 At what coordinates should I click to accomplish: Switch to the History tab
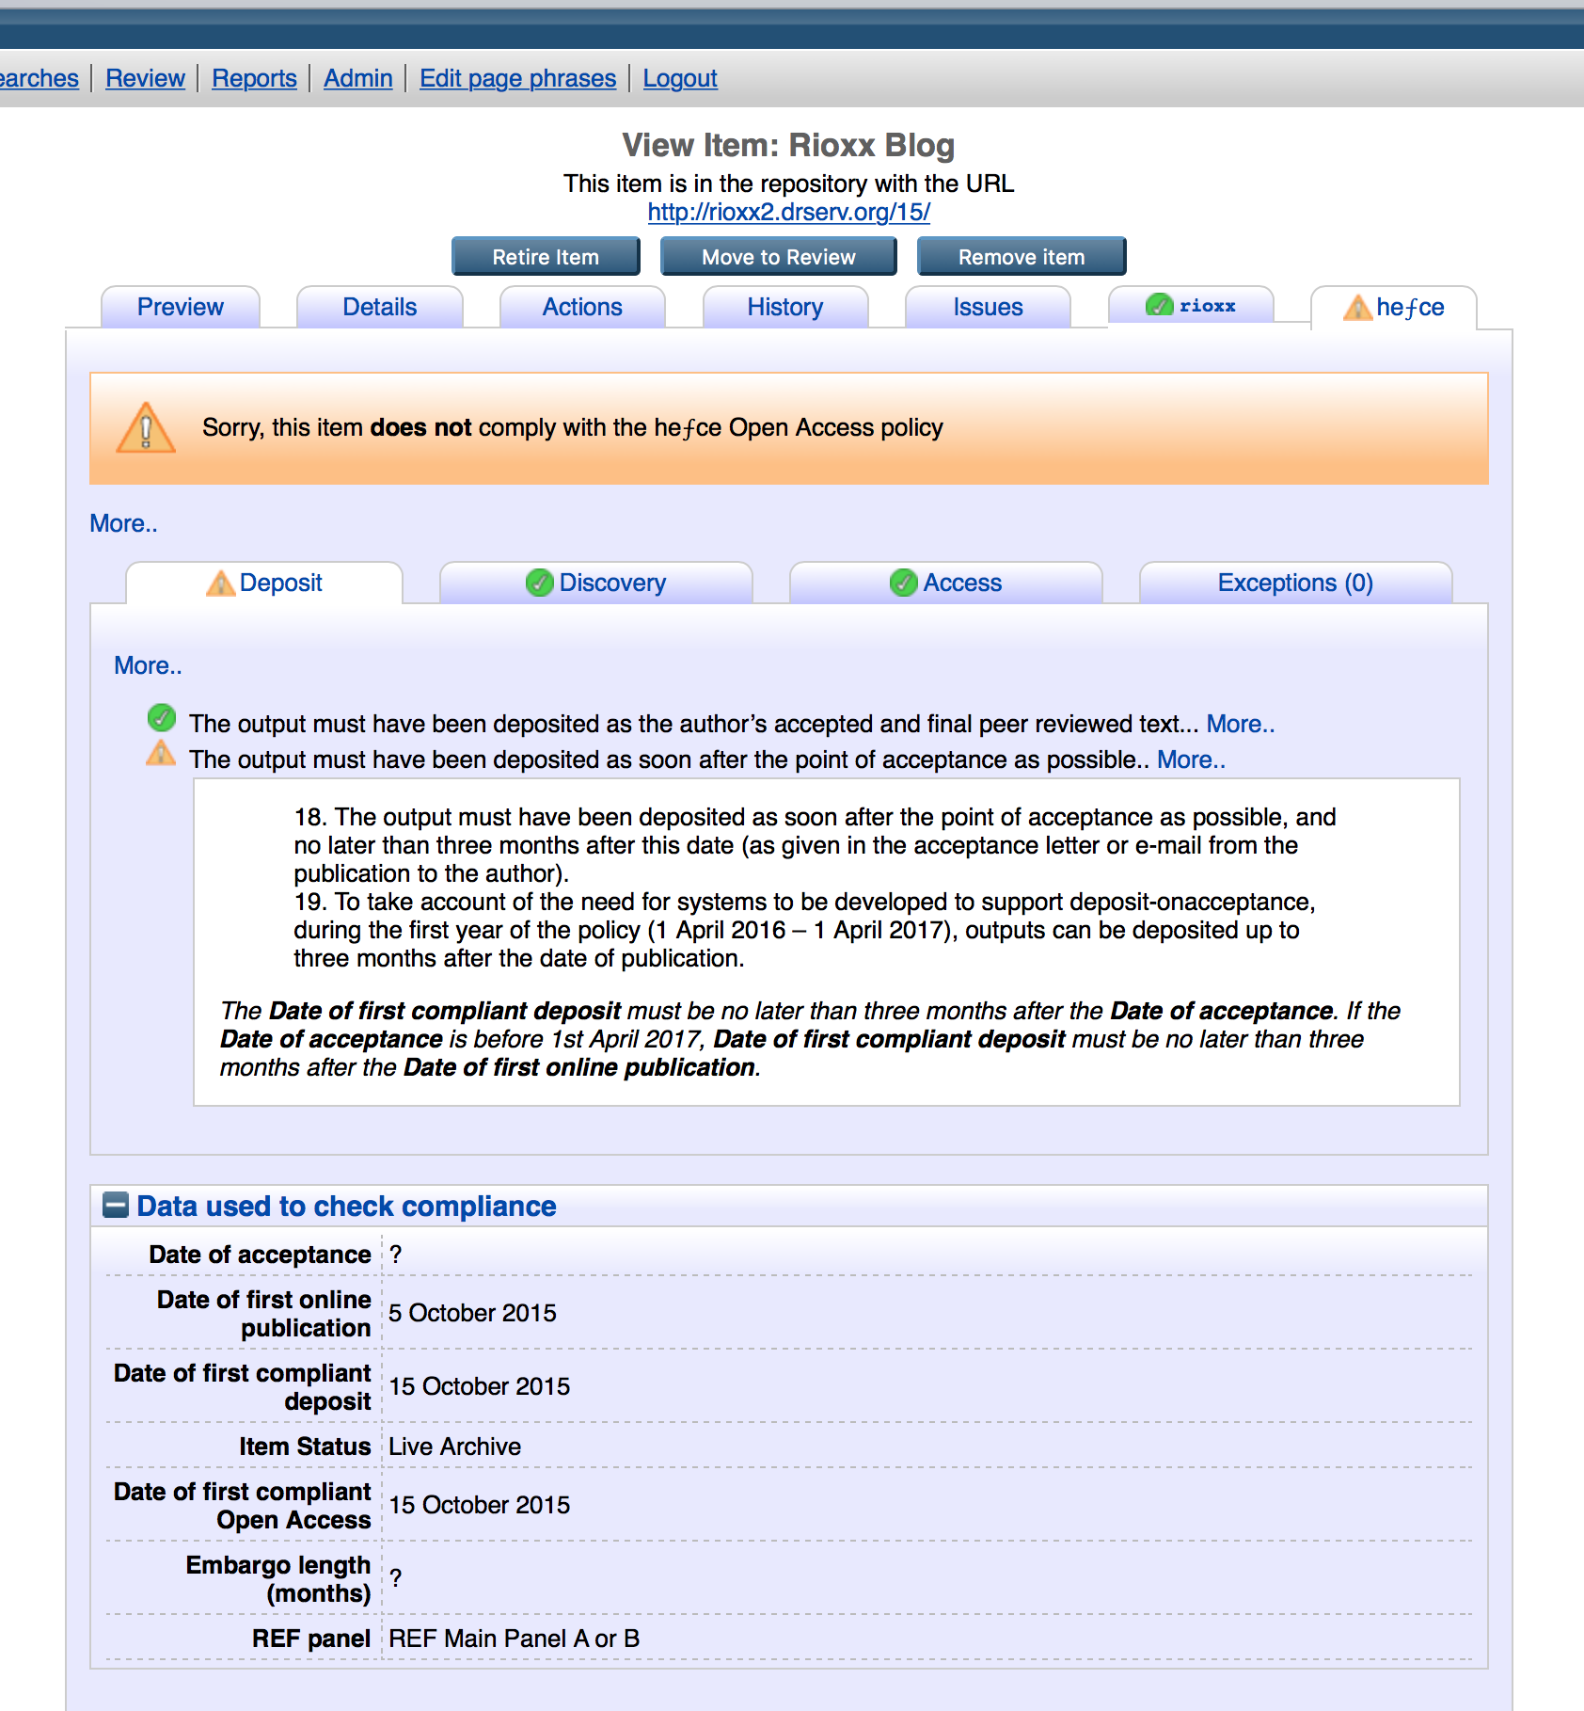(x=784, y=308)
